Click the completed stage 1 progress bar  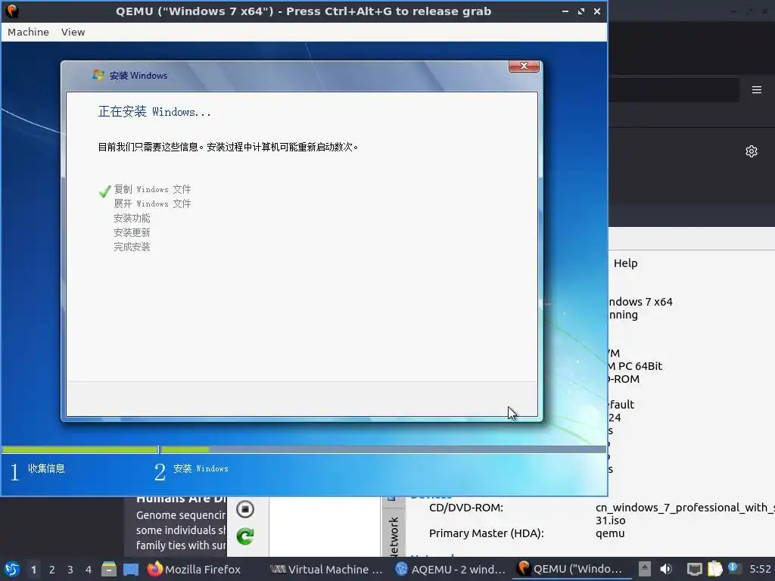coord(80,449)
